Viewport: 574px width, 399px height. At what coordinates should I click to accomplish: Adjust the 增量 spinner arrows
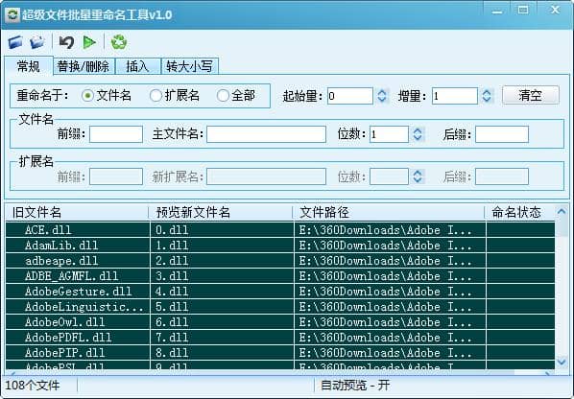(487, 96)
